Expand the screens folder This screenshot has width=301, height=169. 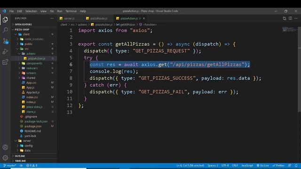[31, 73]
